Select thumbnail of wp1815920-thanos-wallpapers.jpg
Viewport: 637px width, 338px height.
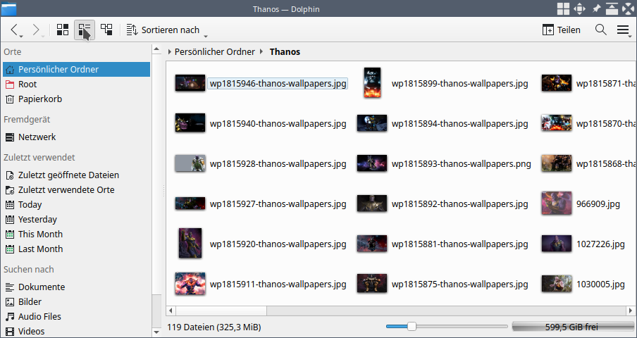click(190, 244)
